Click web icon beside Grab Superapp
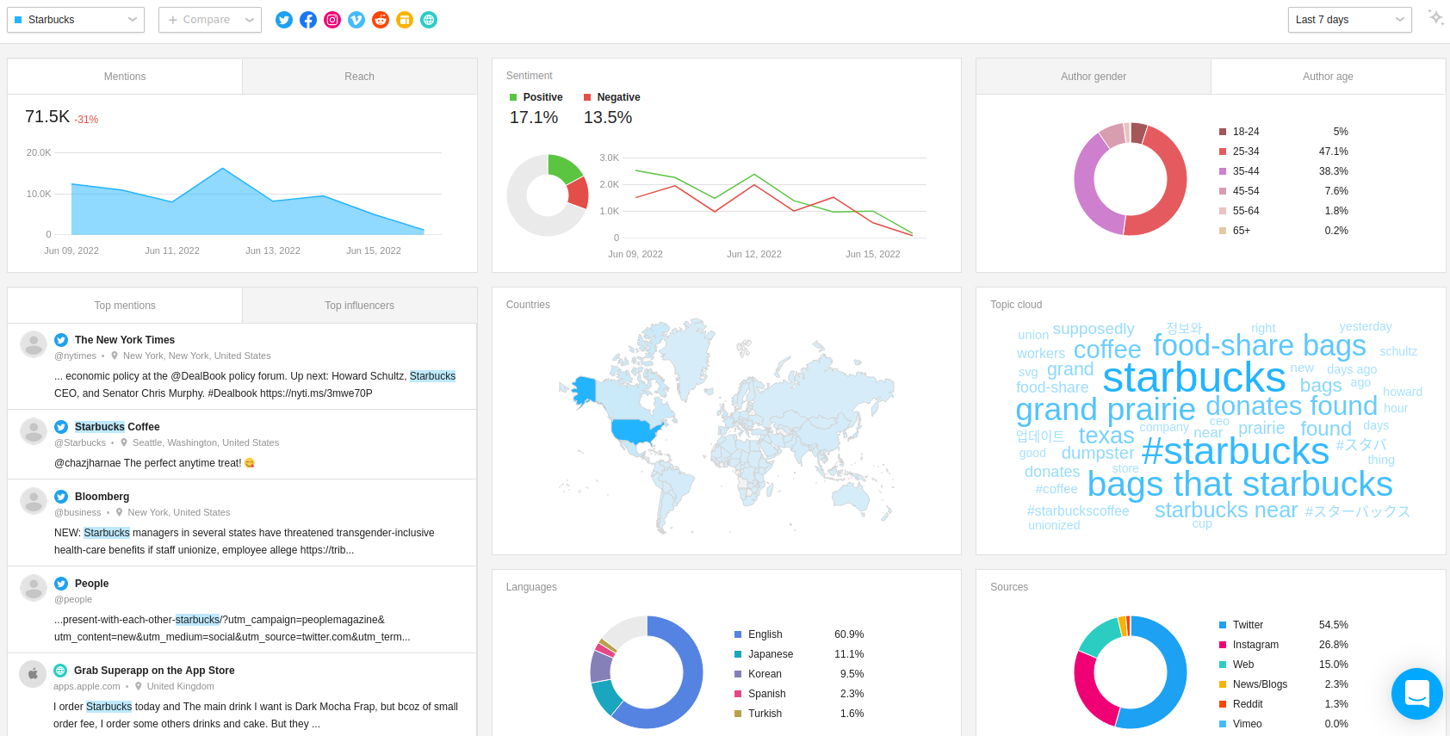 (x=60, y=671)
